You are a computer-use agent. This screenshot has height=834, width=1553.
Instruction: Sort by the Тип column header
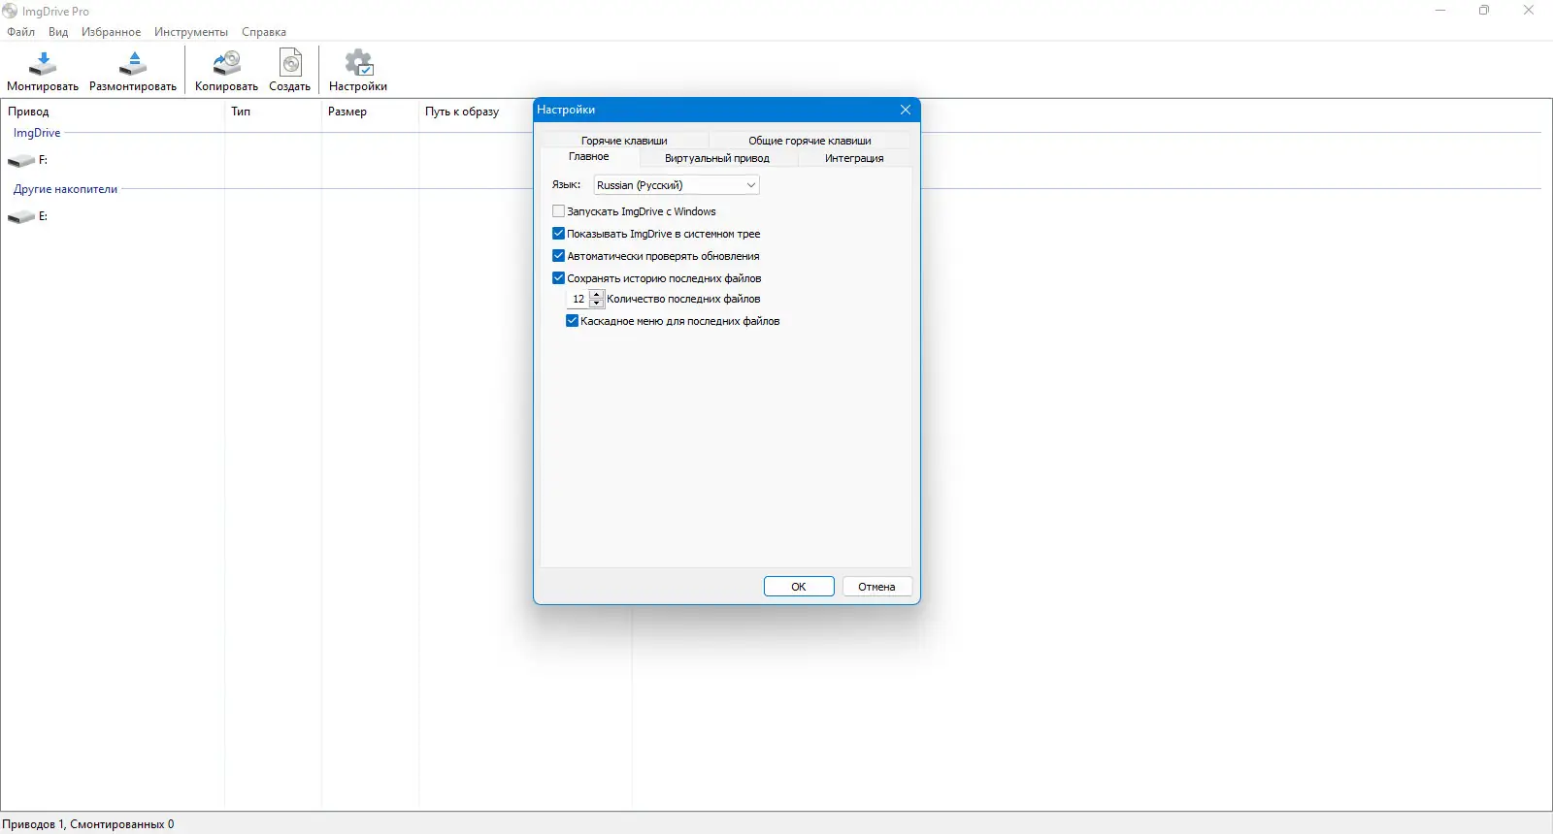pos(273,112)
